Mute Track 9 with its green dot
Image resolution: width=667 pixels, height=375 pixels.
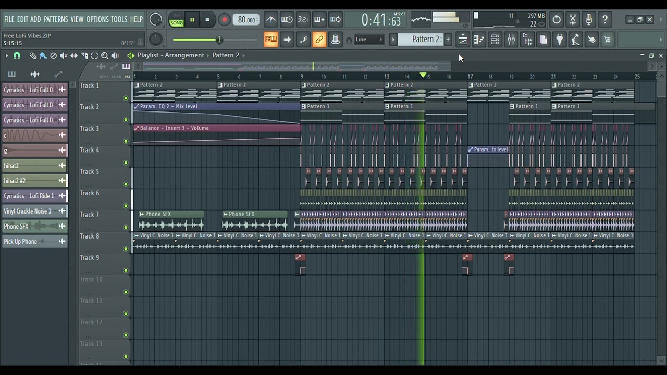coord(126,270)
